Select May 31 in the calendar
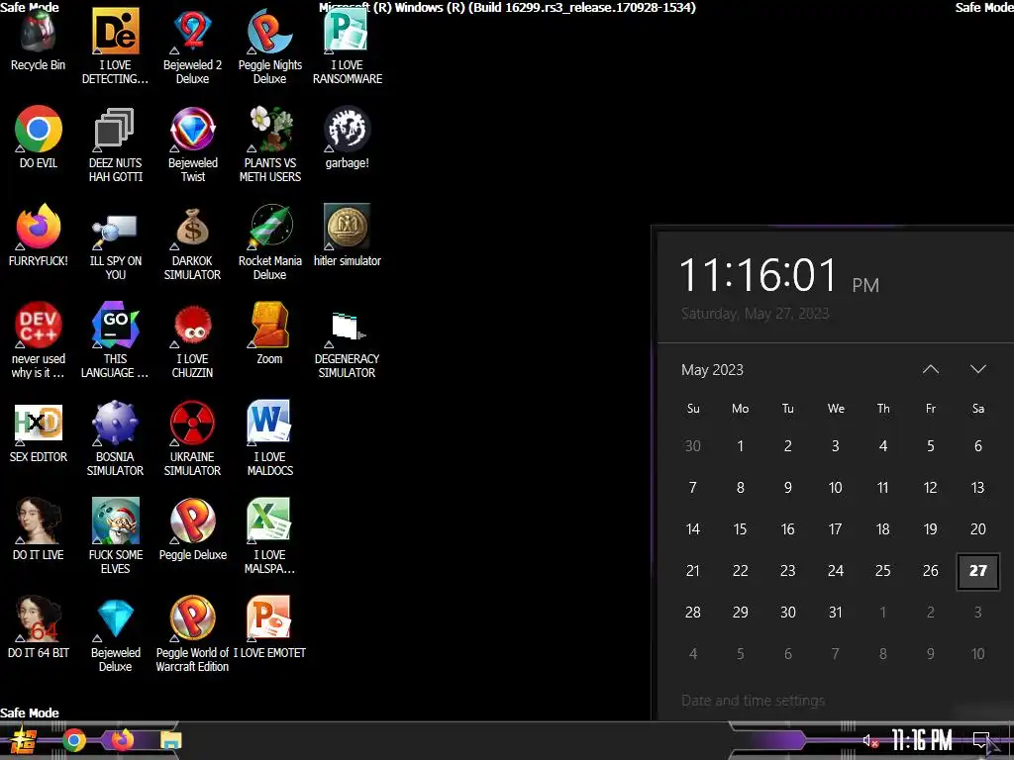 [836, 612]
